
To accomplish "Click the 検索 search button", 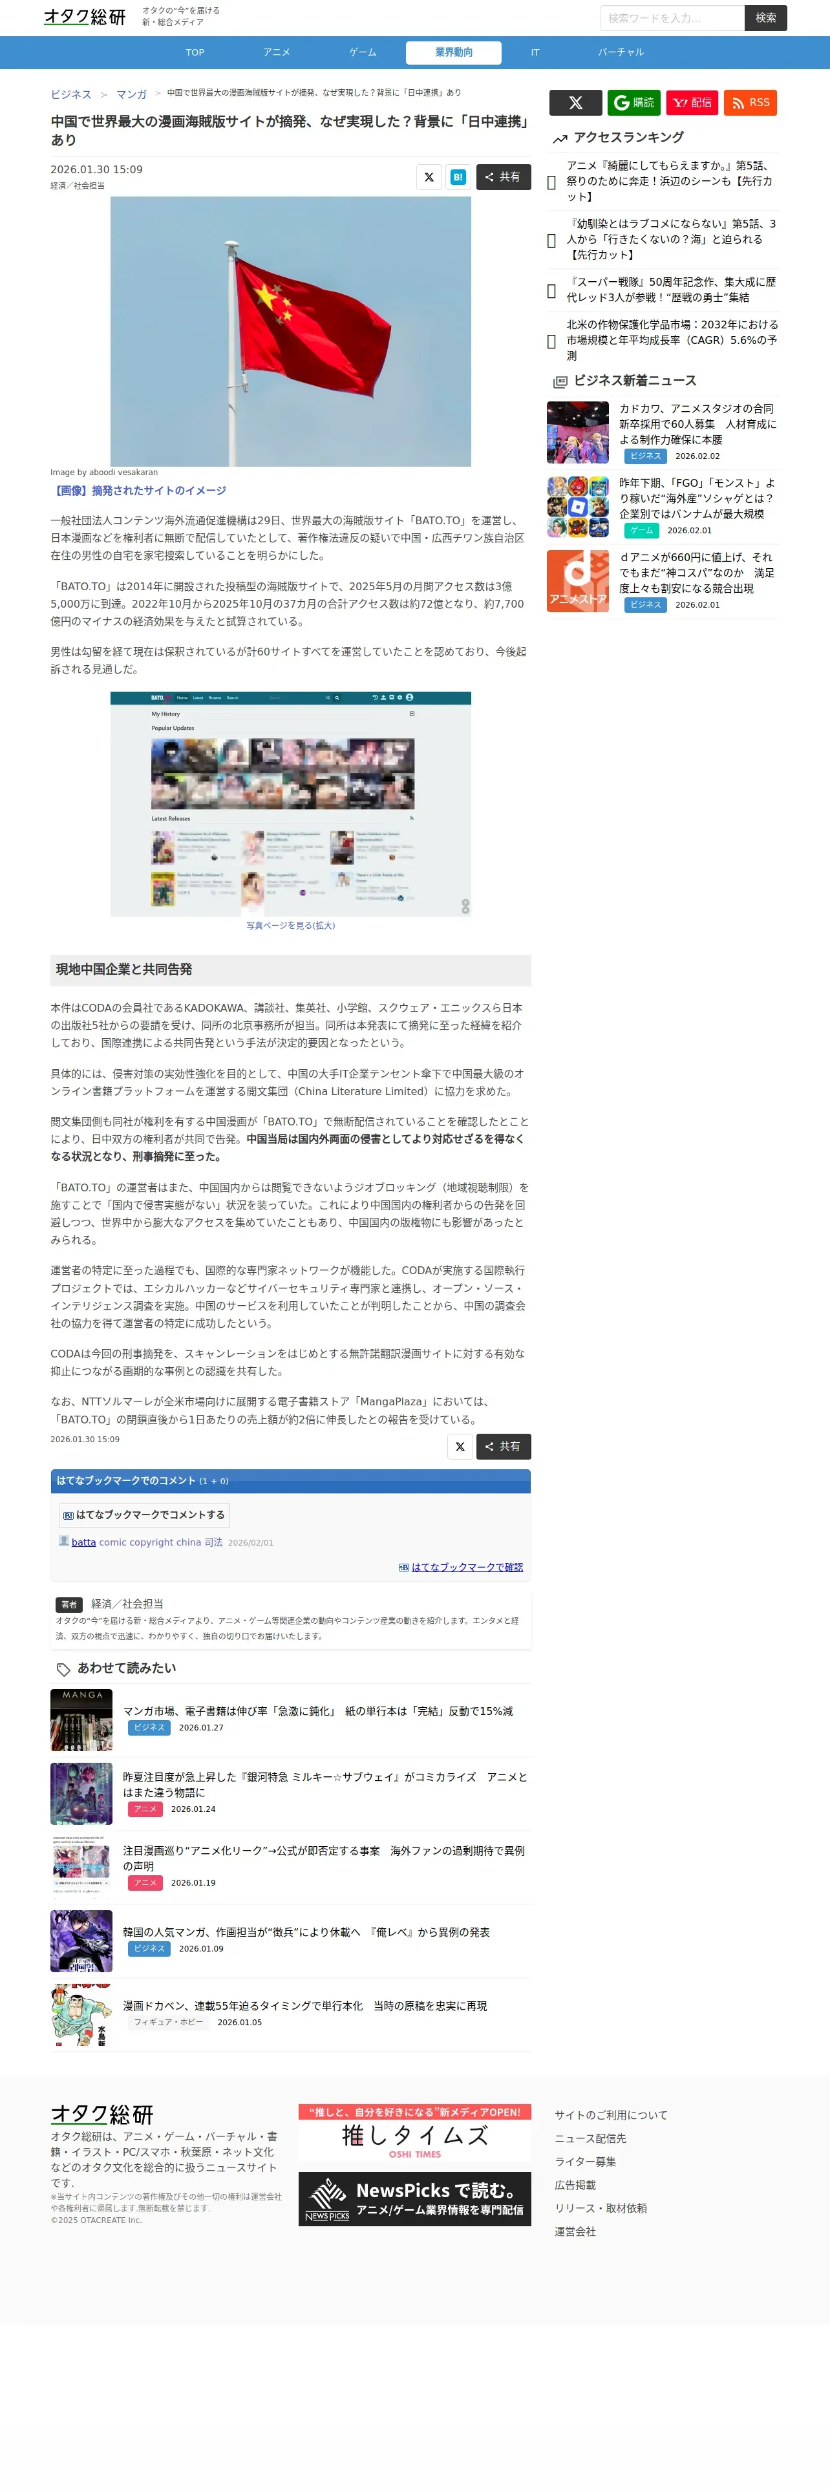I will tap(765, 17).
